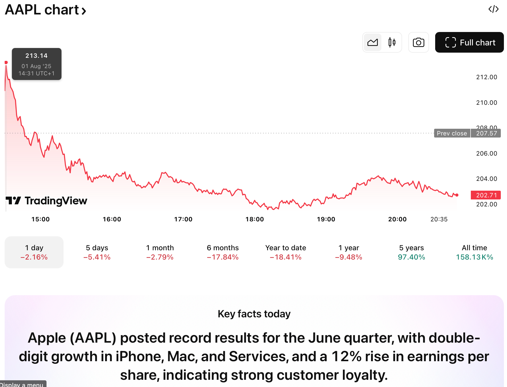Select the 5 days range tab

click(x=97, y=252)
